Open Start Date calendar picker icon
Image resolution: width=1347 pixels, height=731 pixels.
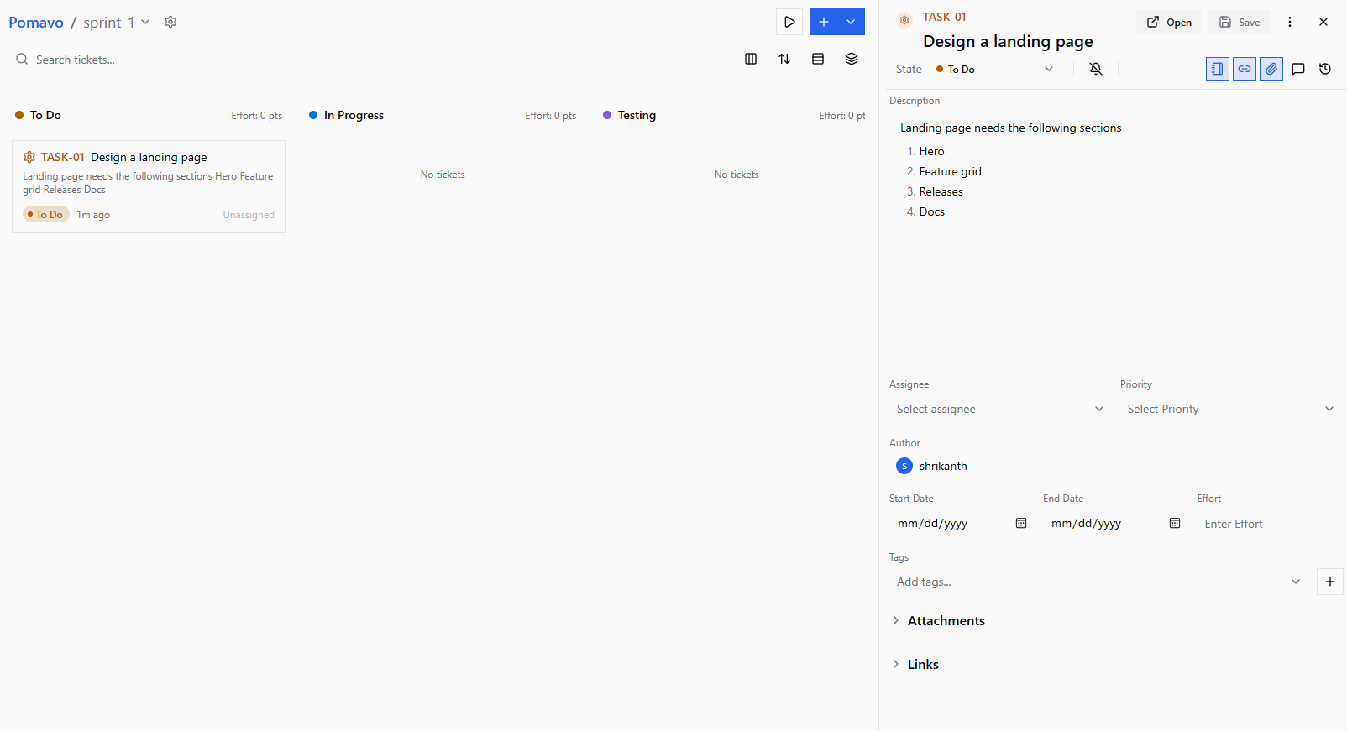1021,523
